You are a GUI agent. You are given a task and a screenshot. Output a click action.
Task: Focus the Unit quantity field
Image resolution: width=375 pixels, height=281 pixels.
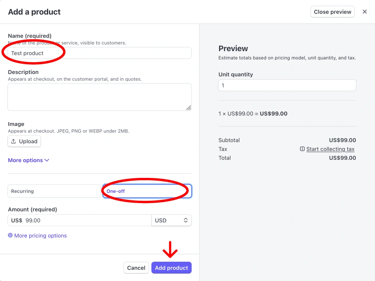pyautogui.click(x=287, y=85)
